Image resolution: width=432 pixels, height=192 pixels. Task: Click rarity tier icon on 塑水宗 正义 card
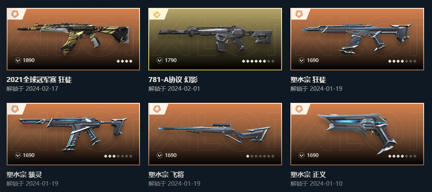(299, 109)
